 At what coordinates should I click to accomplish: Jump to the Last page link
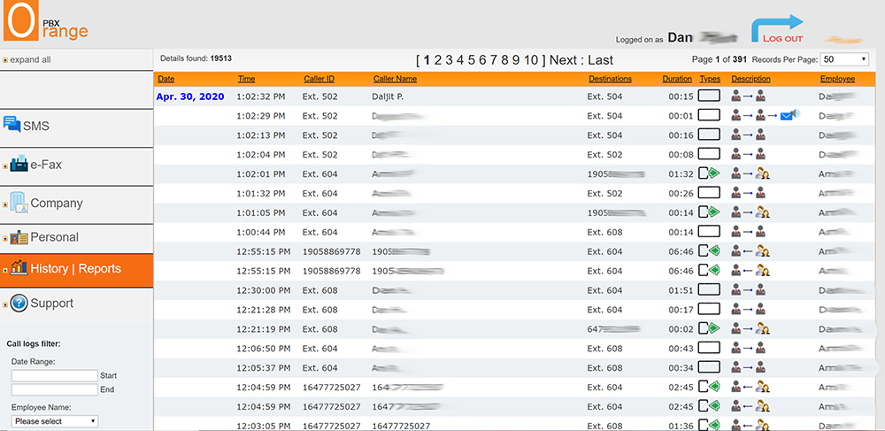tap(601, 60)
